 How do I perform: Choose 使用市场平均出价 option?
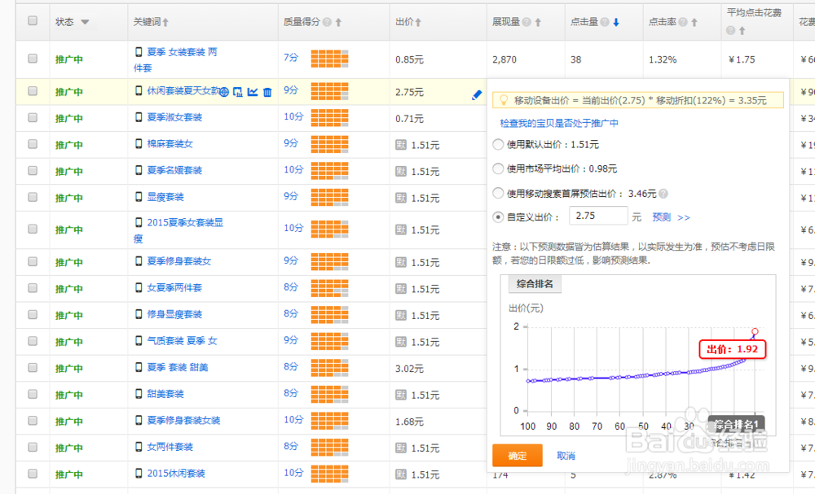point(497,168)
